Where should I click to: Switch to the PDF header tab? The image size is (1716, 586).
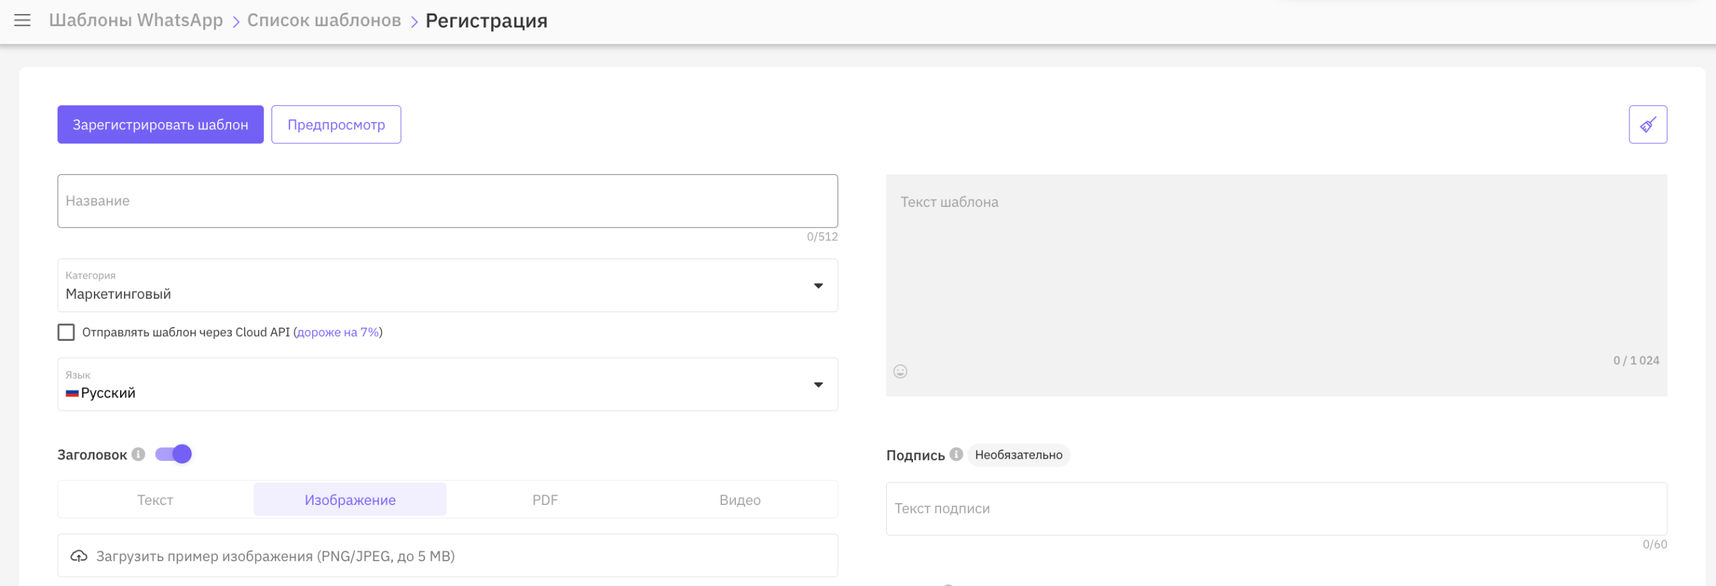(545, 500)
